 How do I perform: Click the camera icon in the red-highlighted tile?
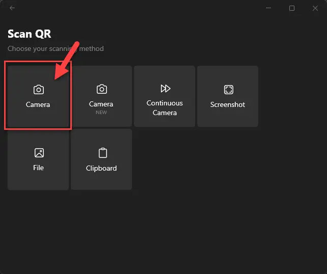39,90
